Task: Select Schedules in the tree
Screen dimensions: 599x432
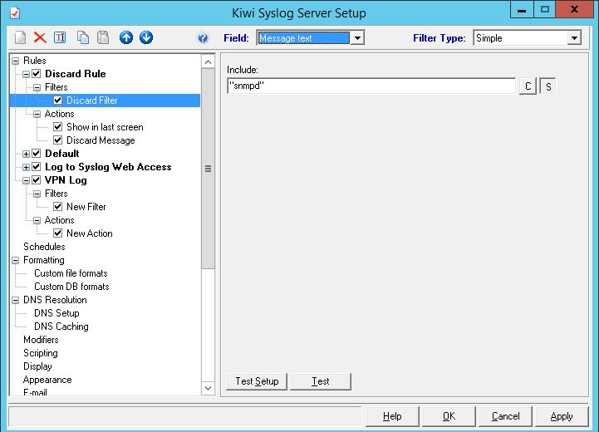Action: pos(44,247)
